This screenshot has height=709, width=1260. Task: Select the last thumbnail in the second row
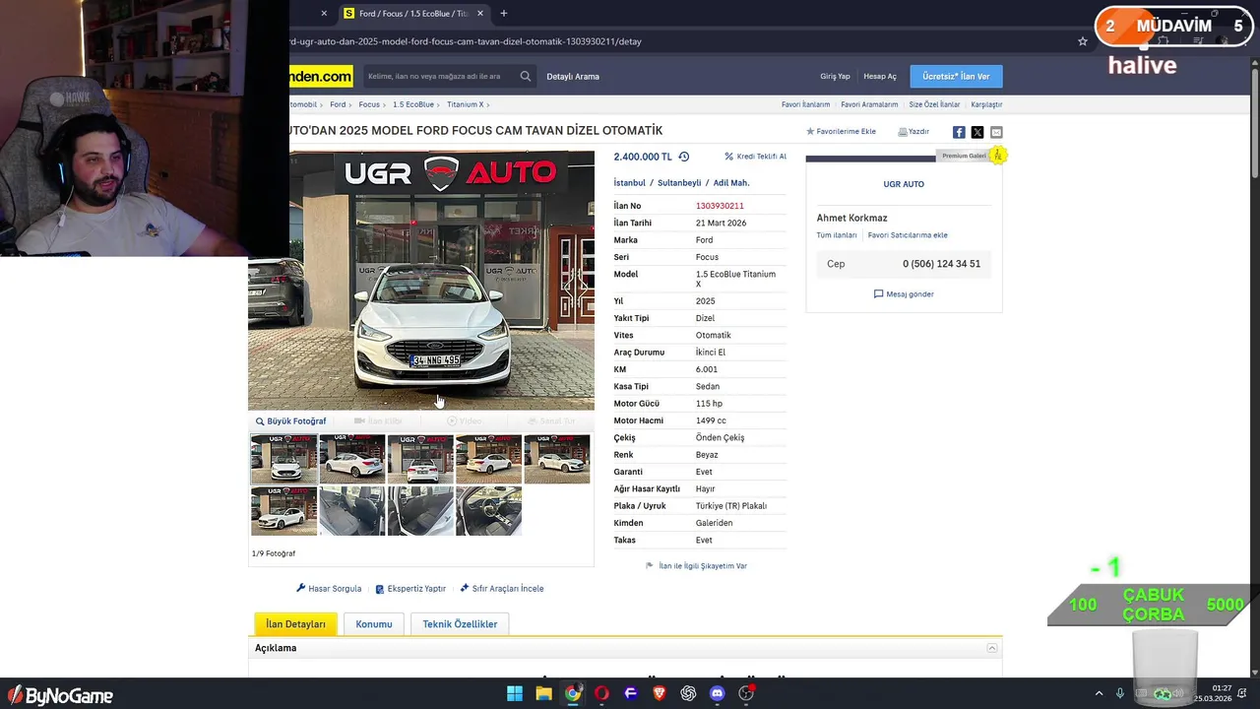tap(488, 510)
